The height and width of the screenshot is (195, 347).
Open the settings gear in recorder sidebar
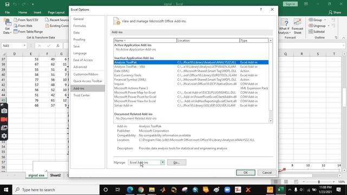(4, 136)
